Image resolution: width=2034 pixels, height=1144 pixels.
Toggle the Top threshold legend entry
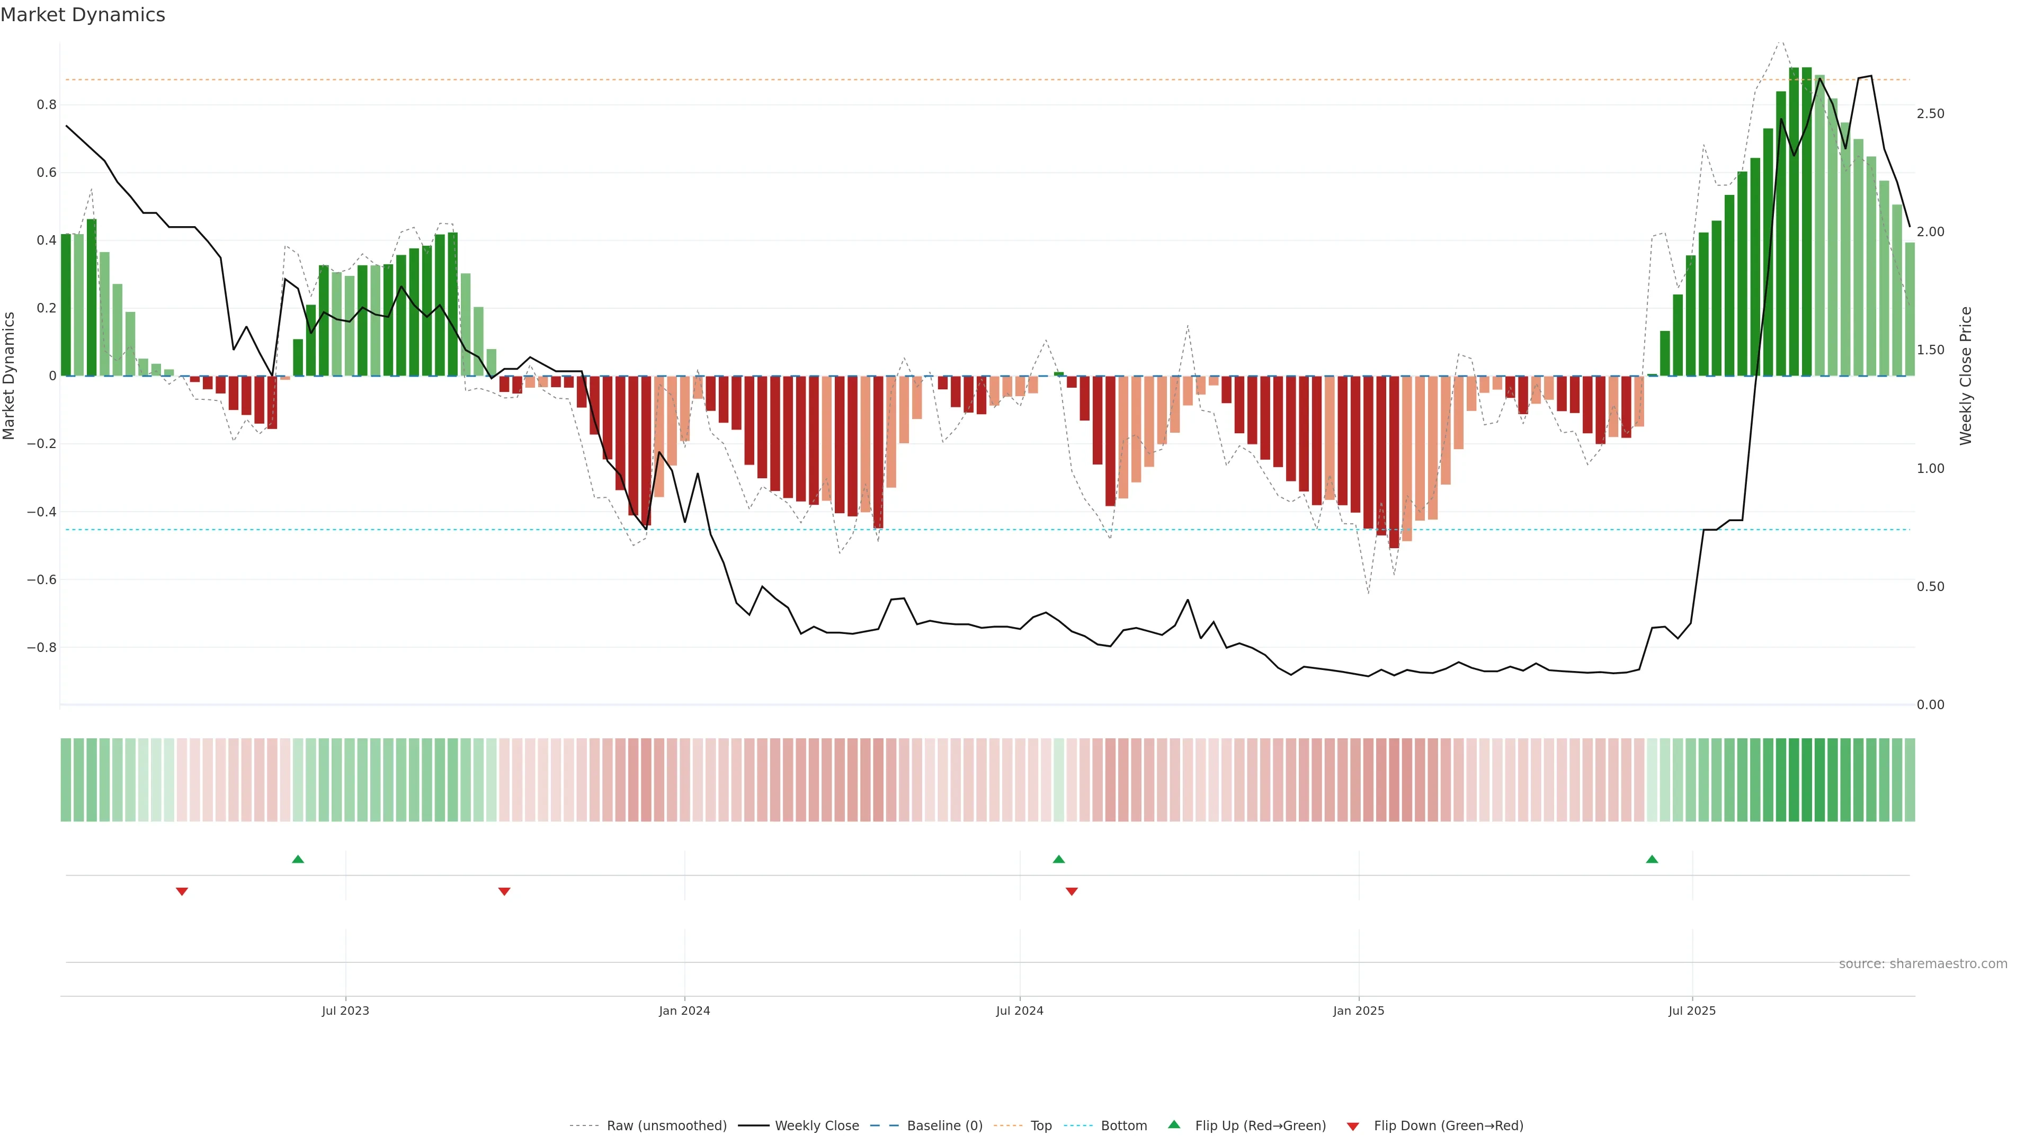click(1041, 1126)
